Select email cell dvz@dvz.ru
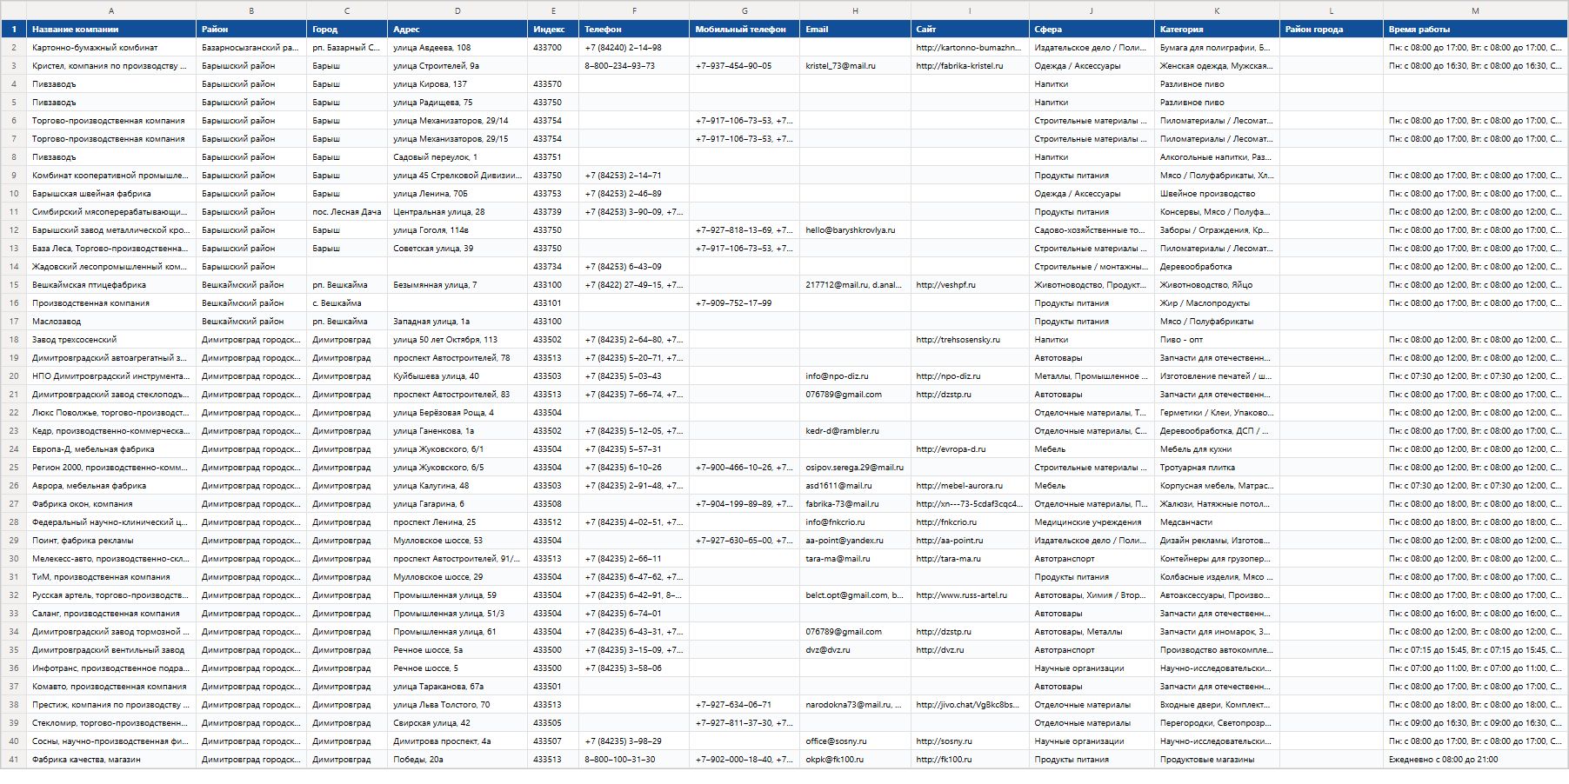Image resolution: width=1569 pixels, height=784 pixels. point(856,650)
